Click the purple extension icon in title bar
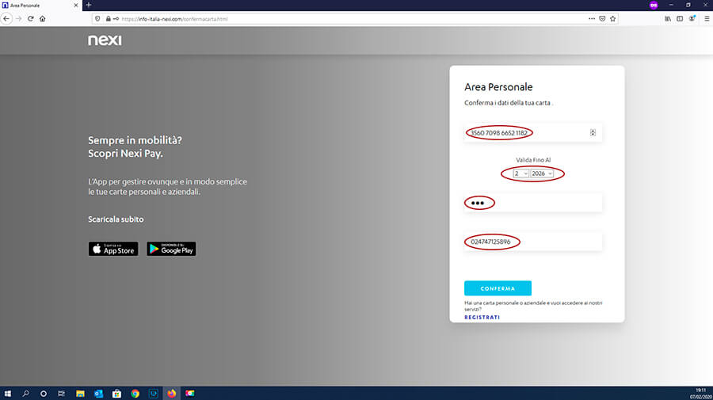 (654, 5)
